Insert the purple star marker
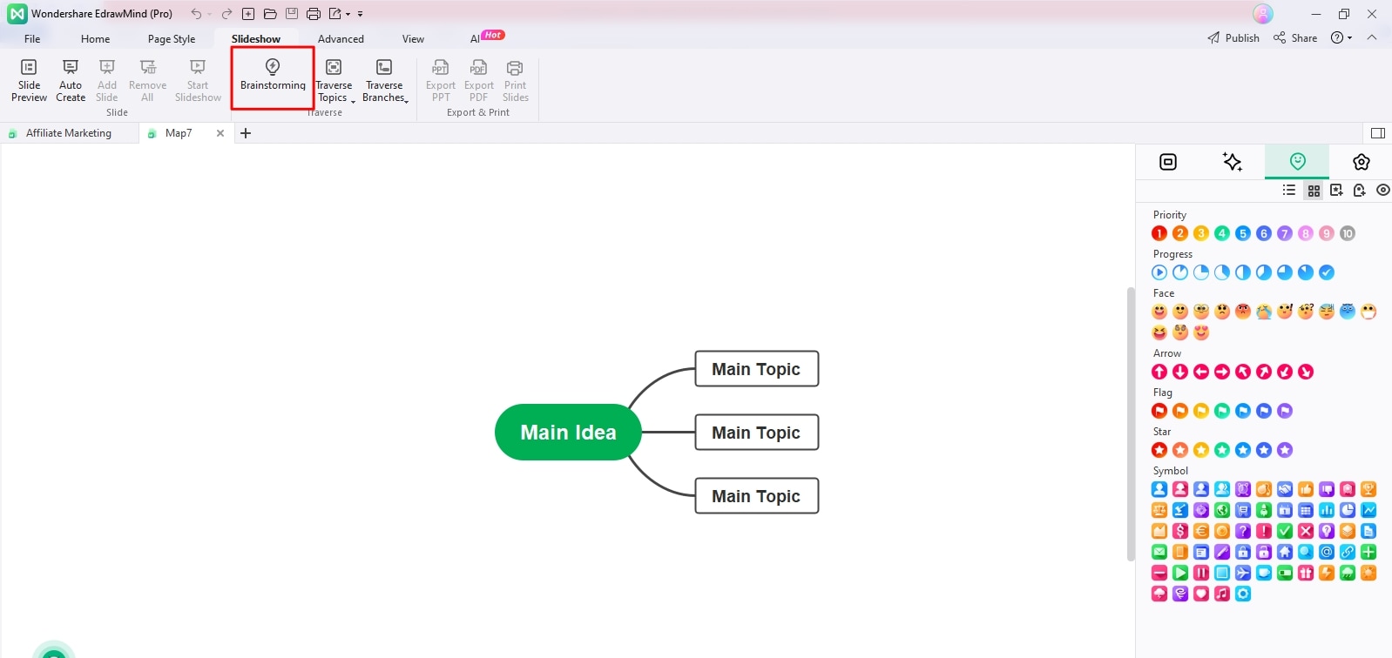Viewport: 1392px width, 658px height. click(1285, 450)
